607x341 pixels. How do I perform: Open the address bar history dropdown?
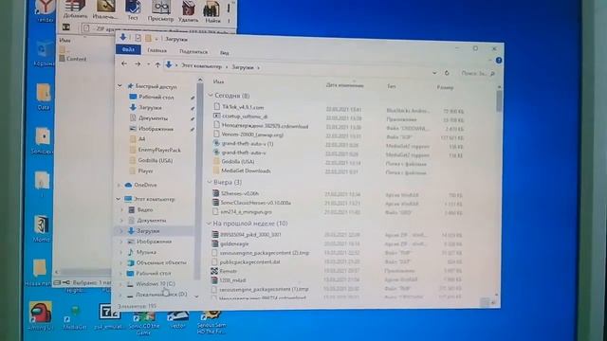coord(434,73)
